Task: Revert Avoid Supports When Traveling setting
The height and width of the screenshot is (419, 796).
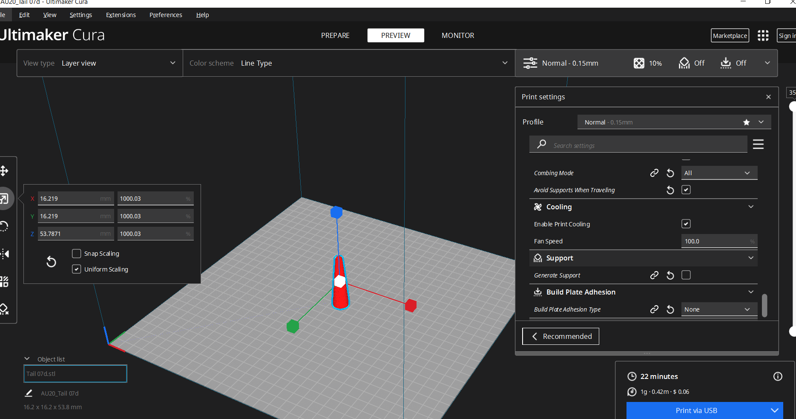Action: pos(670,190)
